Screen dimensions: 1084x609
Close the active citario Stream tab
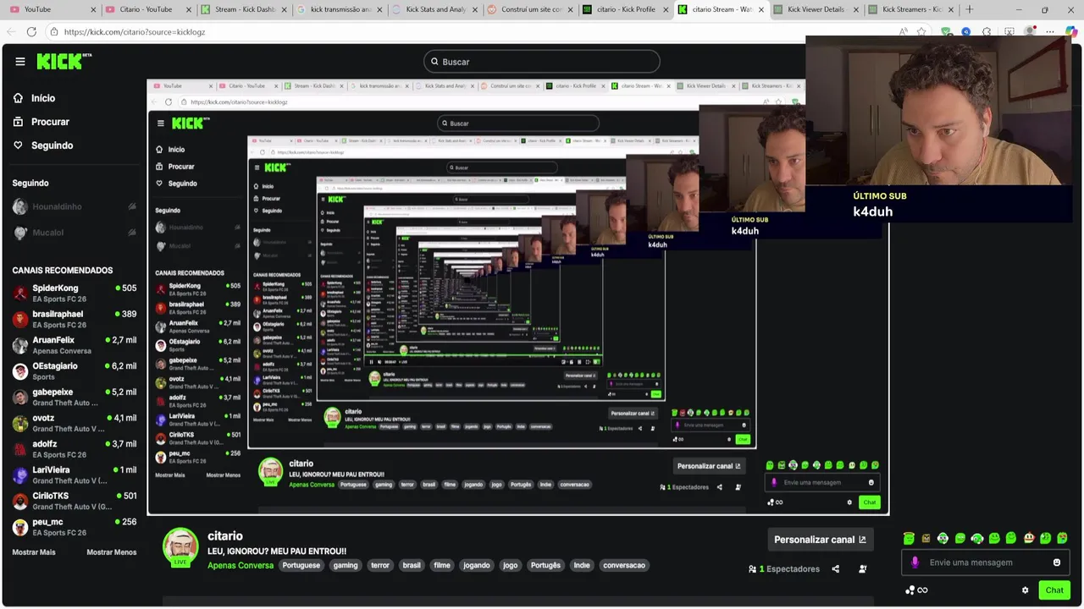point(760,9)
